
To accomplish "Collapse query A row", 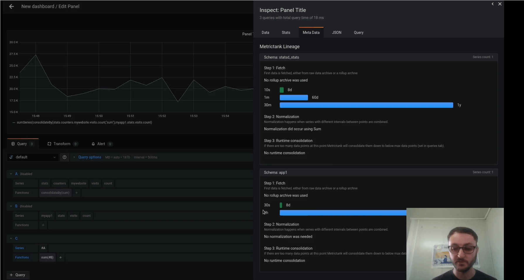I will (11, 174).
